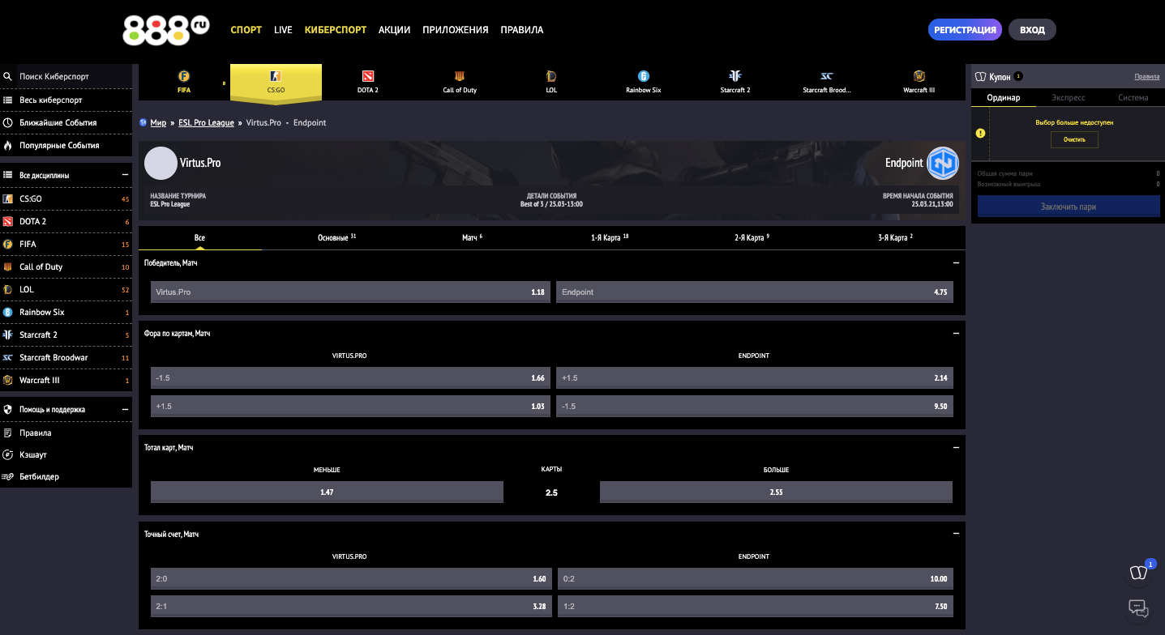Switch to the 1-я Карта tab
The image size is (1165, 635).
coord(610,238)
